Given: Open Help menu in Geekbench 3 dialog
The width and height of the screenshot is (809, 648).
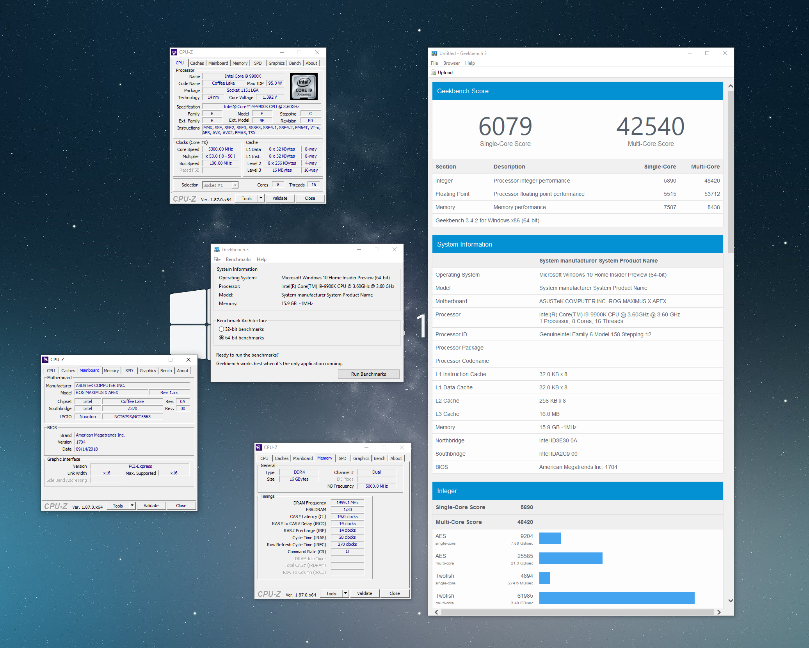Looking at the screenshot, I should point(261,259).
